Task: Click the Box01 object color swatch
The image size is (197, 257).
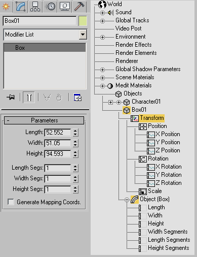Action: [83, 21]
